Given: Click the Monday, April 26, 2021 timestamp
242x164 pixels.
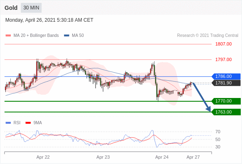Looking at the screenshot, I should point(49,20).
